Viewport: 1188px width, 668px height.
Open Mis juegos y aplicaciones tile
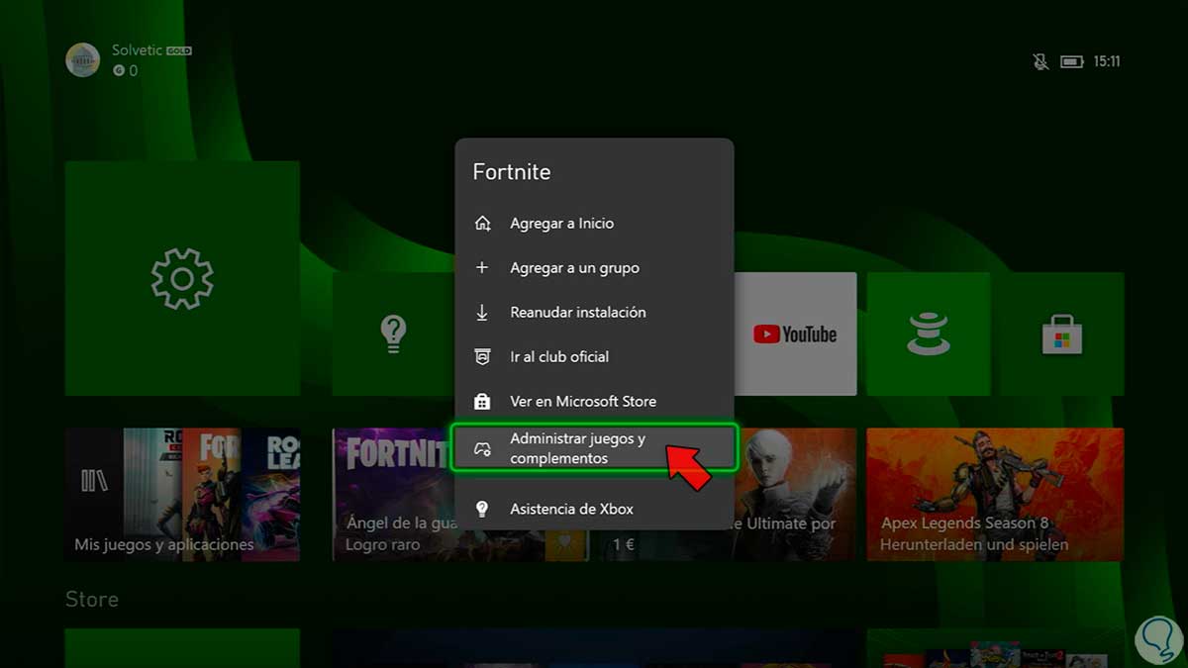point(182,494)
